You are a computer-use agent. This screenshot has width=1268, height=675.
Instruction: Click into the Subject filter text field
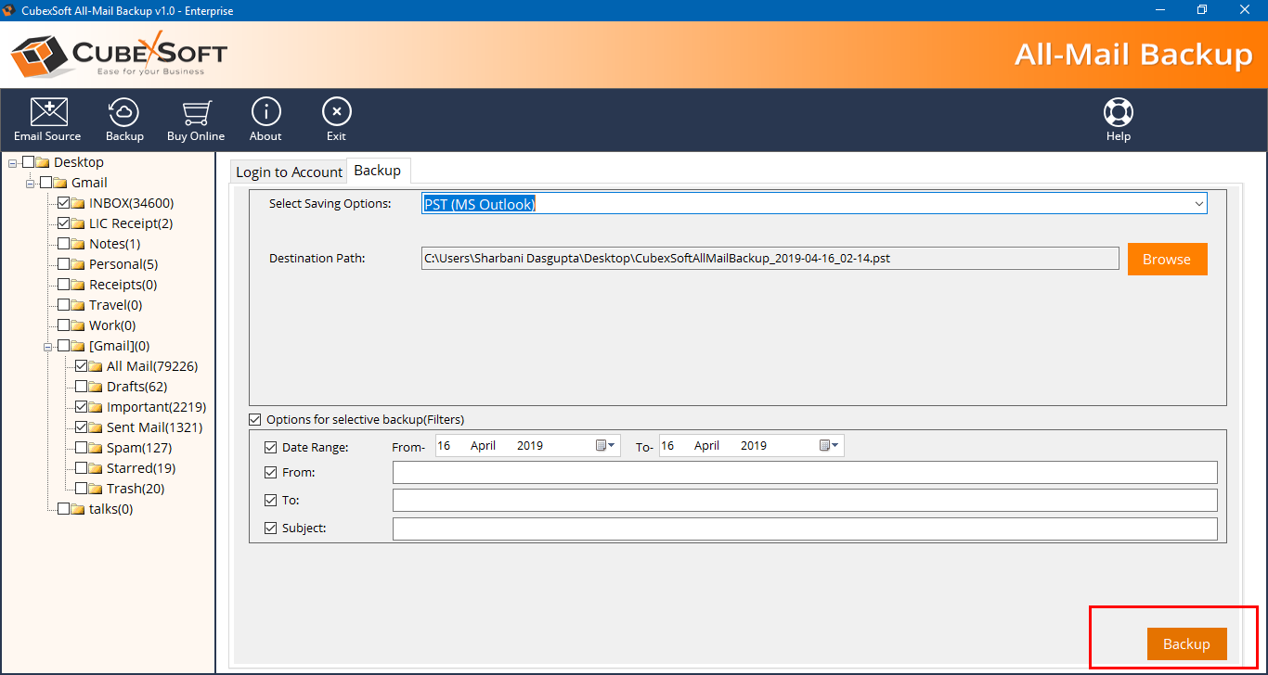[804, 529]
